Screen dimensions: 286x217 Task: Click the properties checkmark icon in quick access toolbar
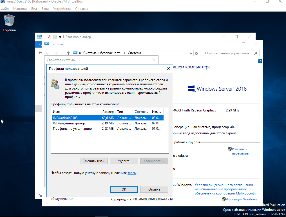[x=49, y=37]
